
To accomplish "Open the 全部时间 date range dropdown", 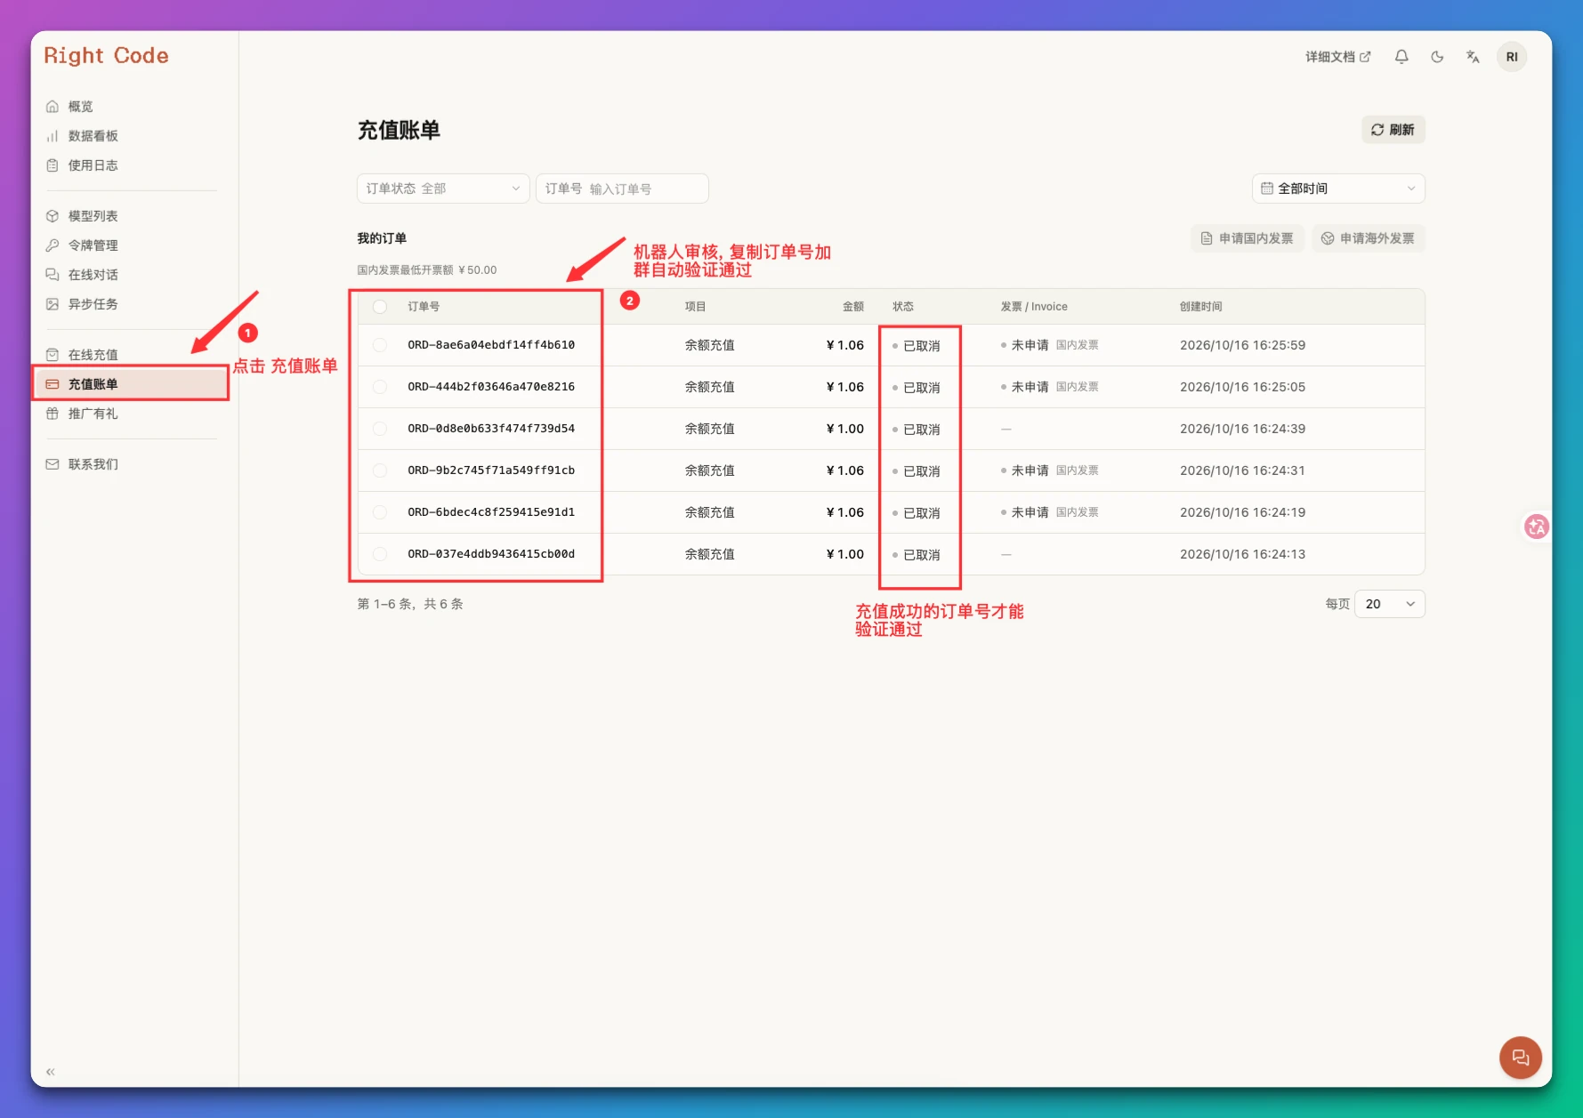I will pyautogui.click(x=1338, y=189).
